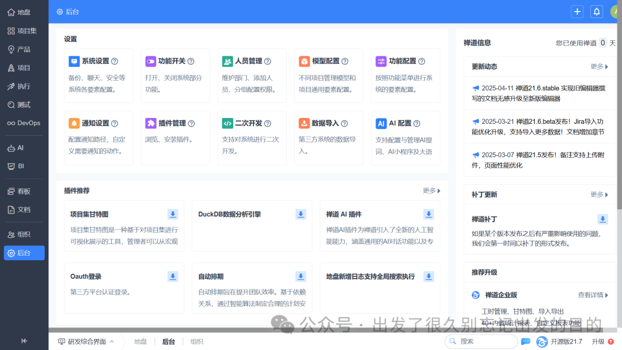The image size is (622, 350).
Task: Expand 更新动态 via its 更多 arrow
Action: 600,66
